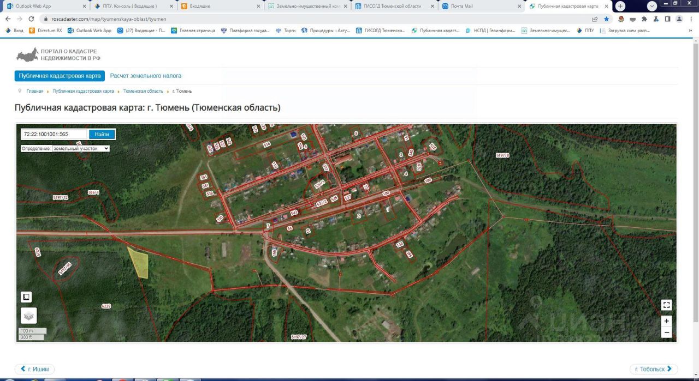Open the Chrome three-dot menu
Viewport: 699px width, 381px height.
[x=691, y=19]
